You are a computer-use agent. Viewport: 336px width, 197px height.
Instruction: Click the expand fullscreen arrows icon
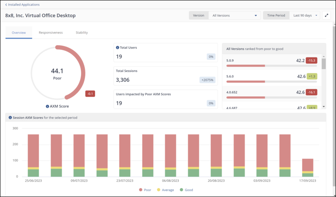click(x=327, y=16)
